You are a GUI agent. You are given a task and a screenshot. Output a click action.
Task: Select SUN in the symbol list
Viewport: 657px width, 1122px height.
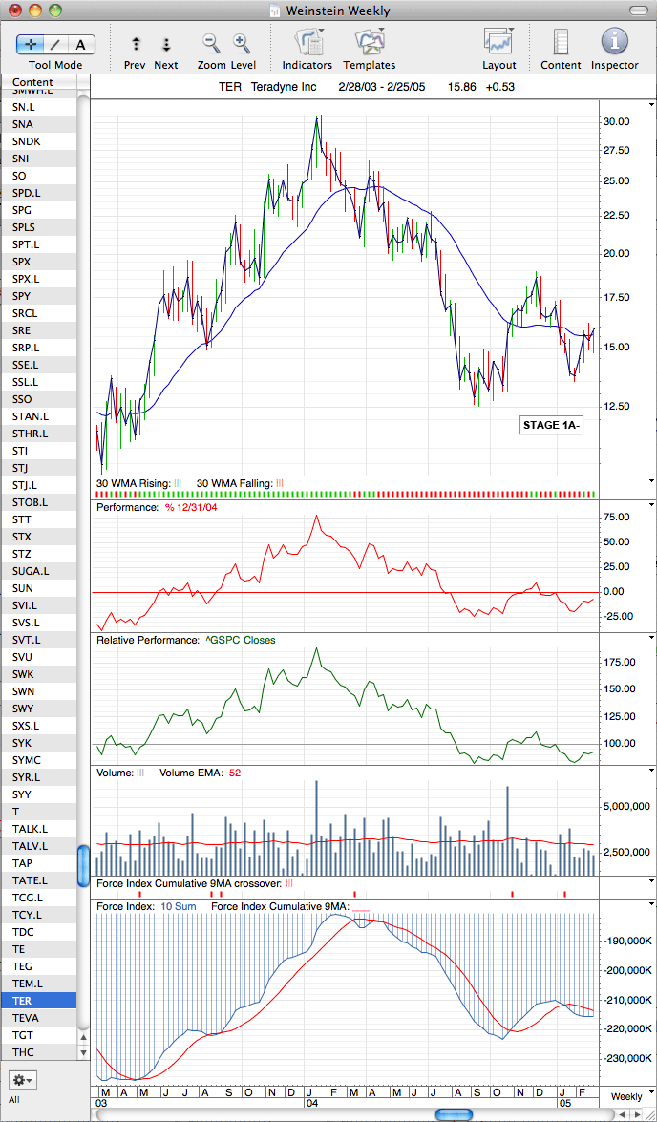coord(38,587)
